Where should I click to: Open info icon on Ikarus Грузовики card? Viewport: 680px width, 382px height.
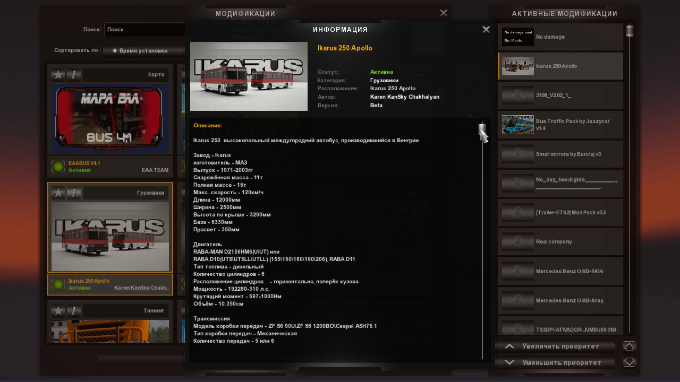coord(74,193)
